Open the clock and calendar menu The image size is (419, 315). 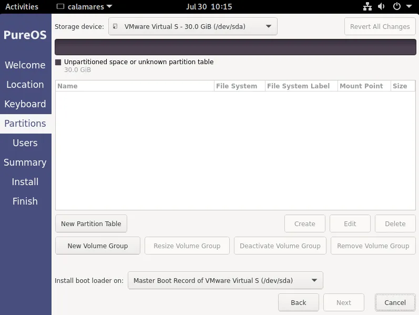[x=209, y=7]
